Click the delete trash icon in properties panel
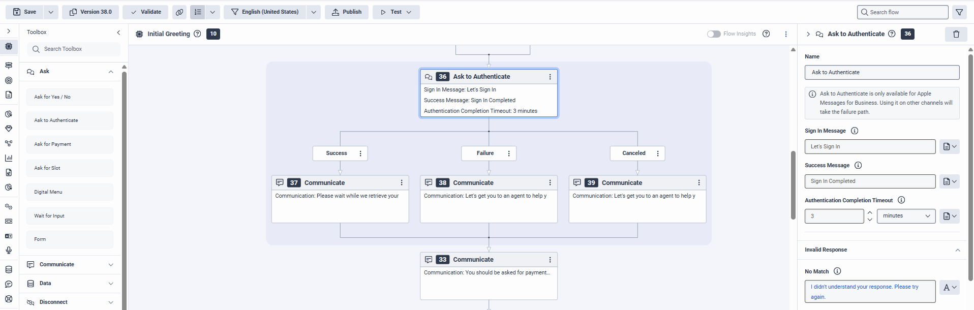Image resolution: width=974 pixels, height=310 pixels. coord(956,34)
